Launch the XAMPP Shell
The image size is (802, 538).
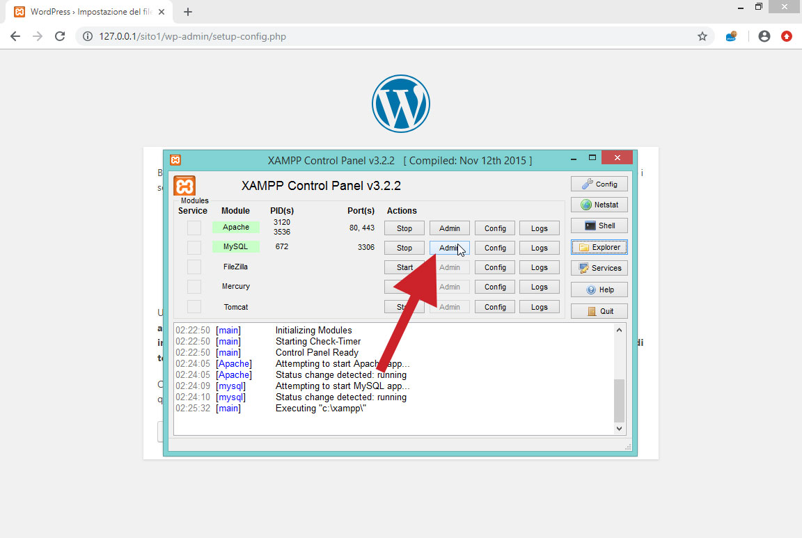pyautogui.click(x=599, y=226)
